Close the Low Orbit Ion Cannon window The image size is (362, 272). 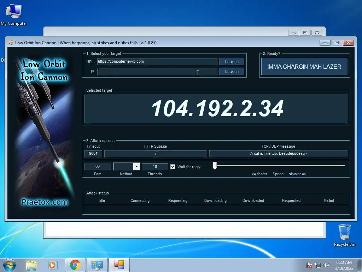pyautogui.click(x=348, y=43)
